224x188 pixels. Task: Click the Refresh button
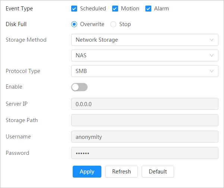click(122, 172)
